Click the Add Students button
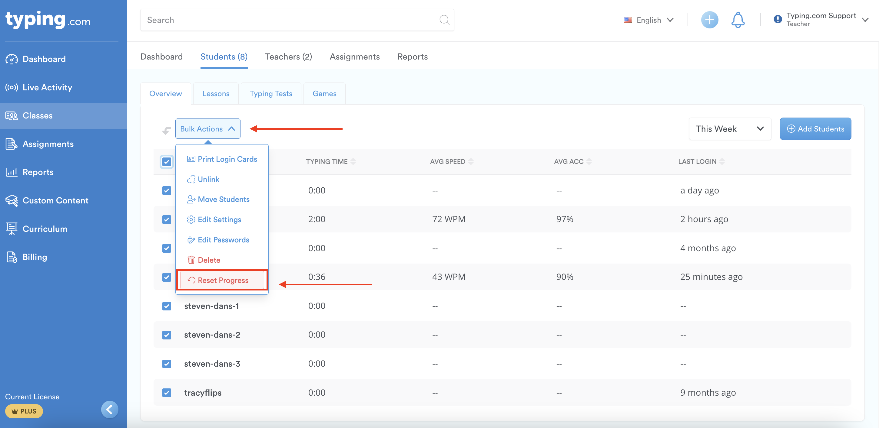The height and width of the screenshot is (428, 879). click(815, 129)
